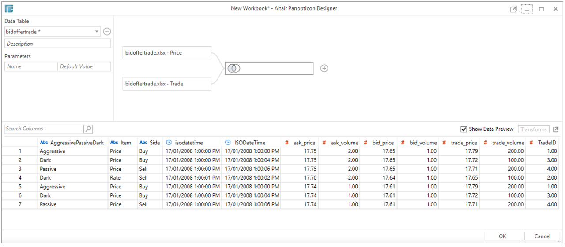The image size is (565, 247).
Task: Click the Abc type icon of Item column
Action: point(114,143)
